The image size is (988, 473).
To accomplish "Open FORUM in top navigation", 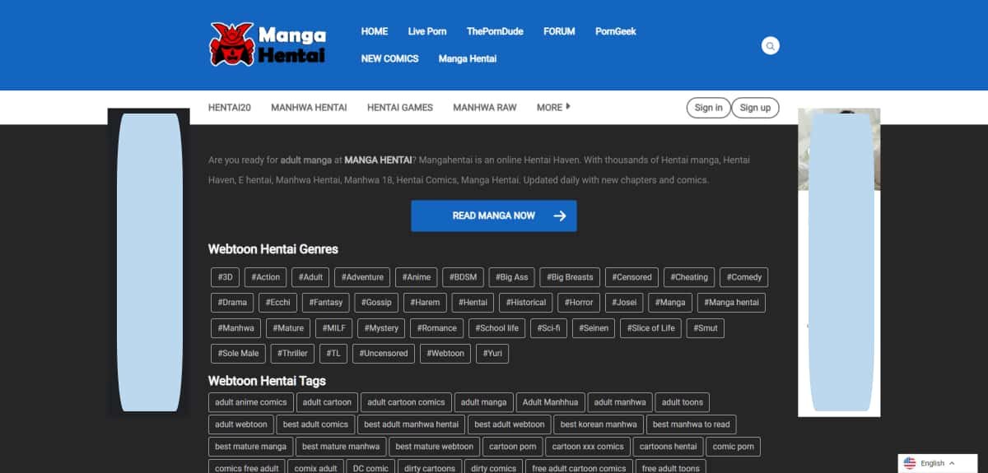I will [x=559, y=31].
